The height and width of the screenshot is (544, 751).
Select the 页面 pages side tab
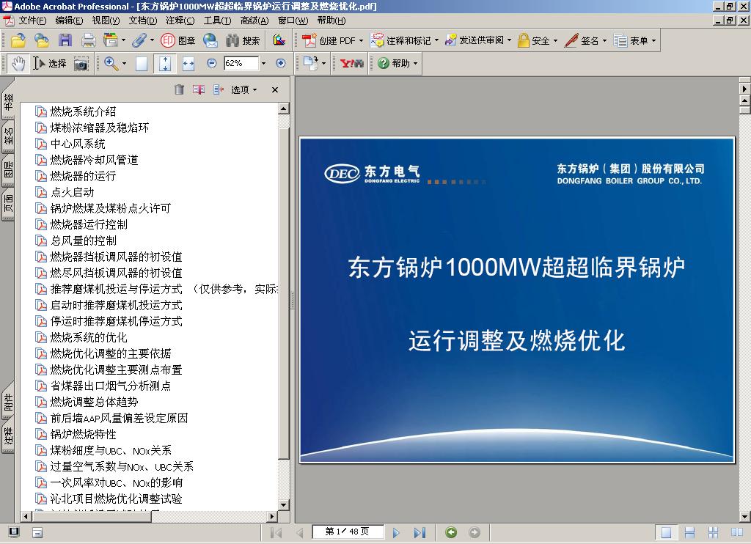point(8,204)
